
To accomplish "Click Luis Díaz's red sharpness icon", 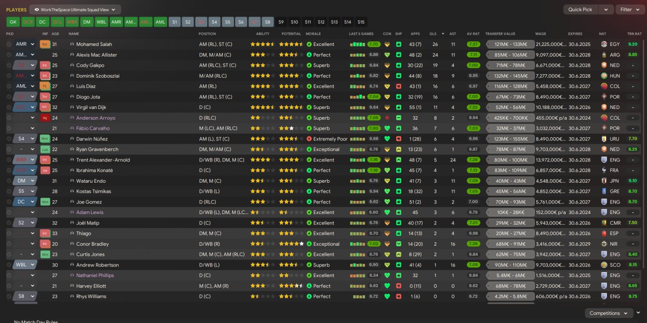I will click(x=399, y=86).
